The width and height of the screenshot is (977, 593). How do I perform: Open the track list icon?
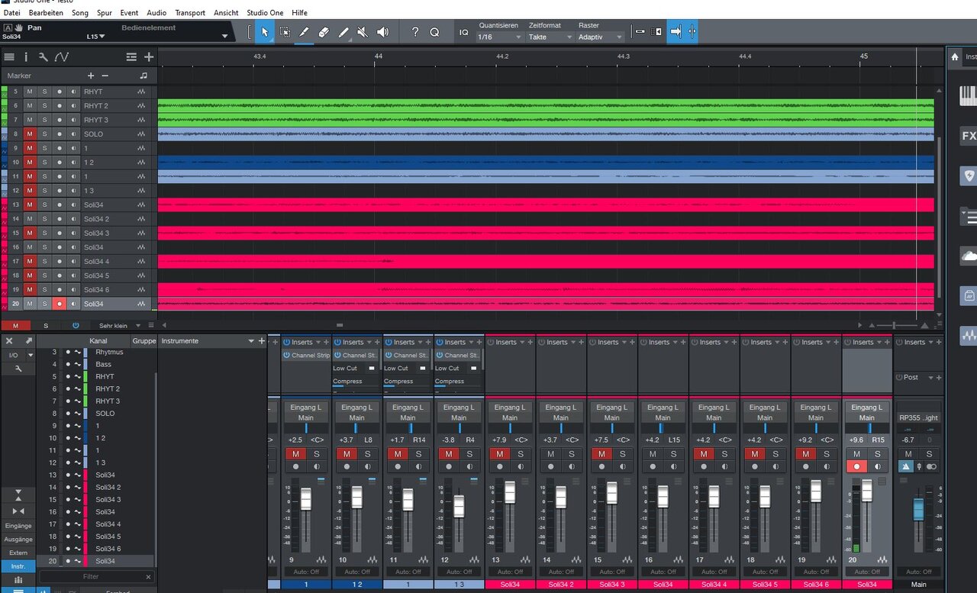(9, 56)
